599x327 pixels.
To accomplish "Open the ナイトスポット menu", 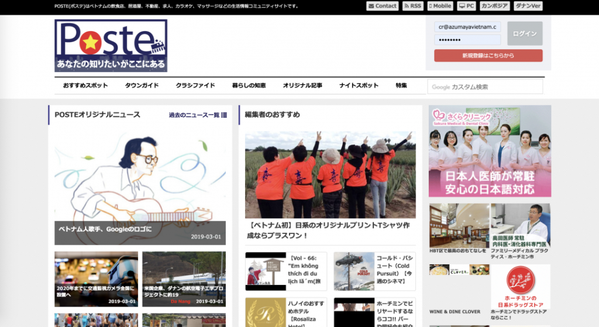I will tap(359, 85).
